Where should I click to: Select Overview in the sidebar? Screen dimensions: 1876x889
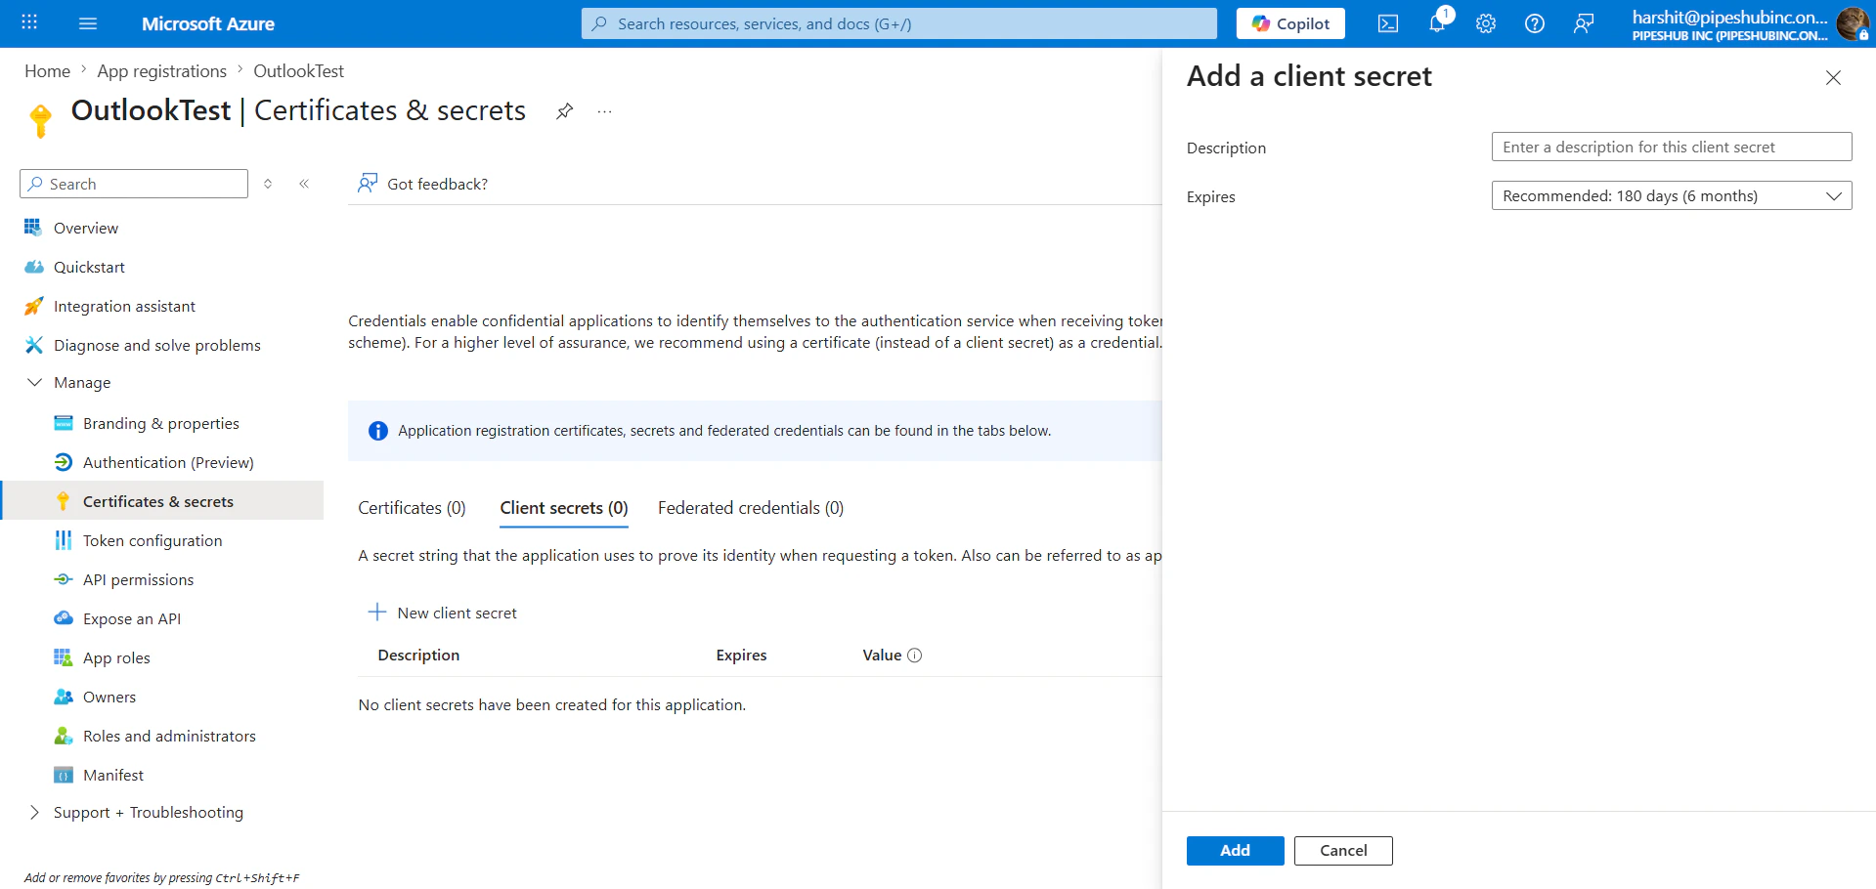[85, 227]
